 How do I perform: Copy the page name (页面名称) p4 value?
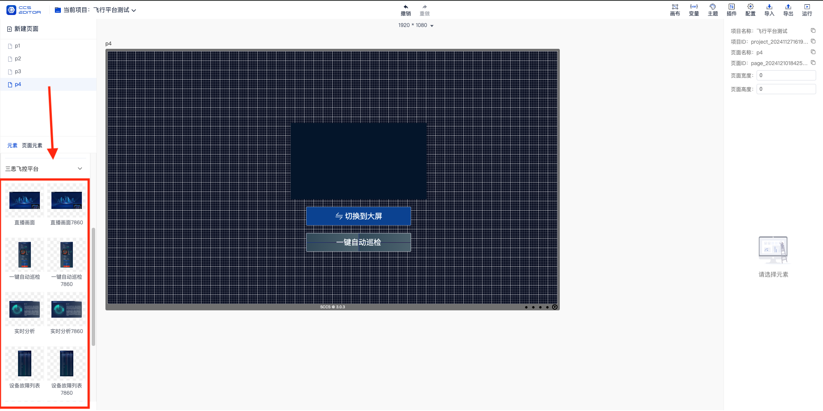click(x=813, y=52)
